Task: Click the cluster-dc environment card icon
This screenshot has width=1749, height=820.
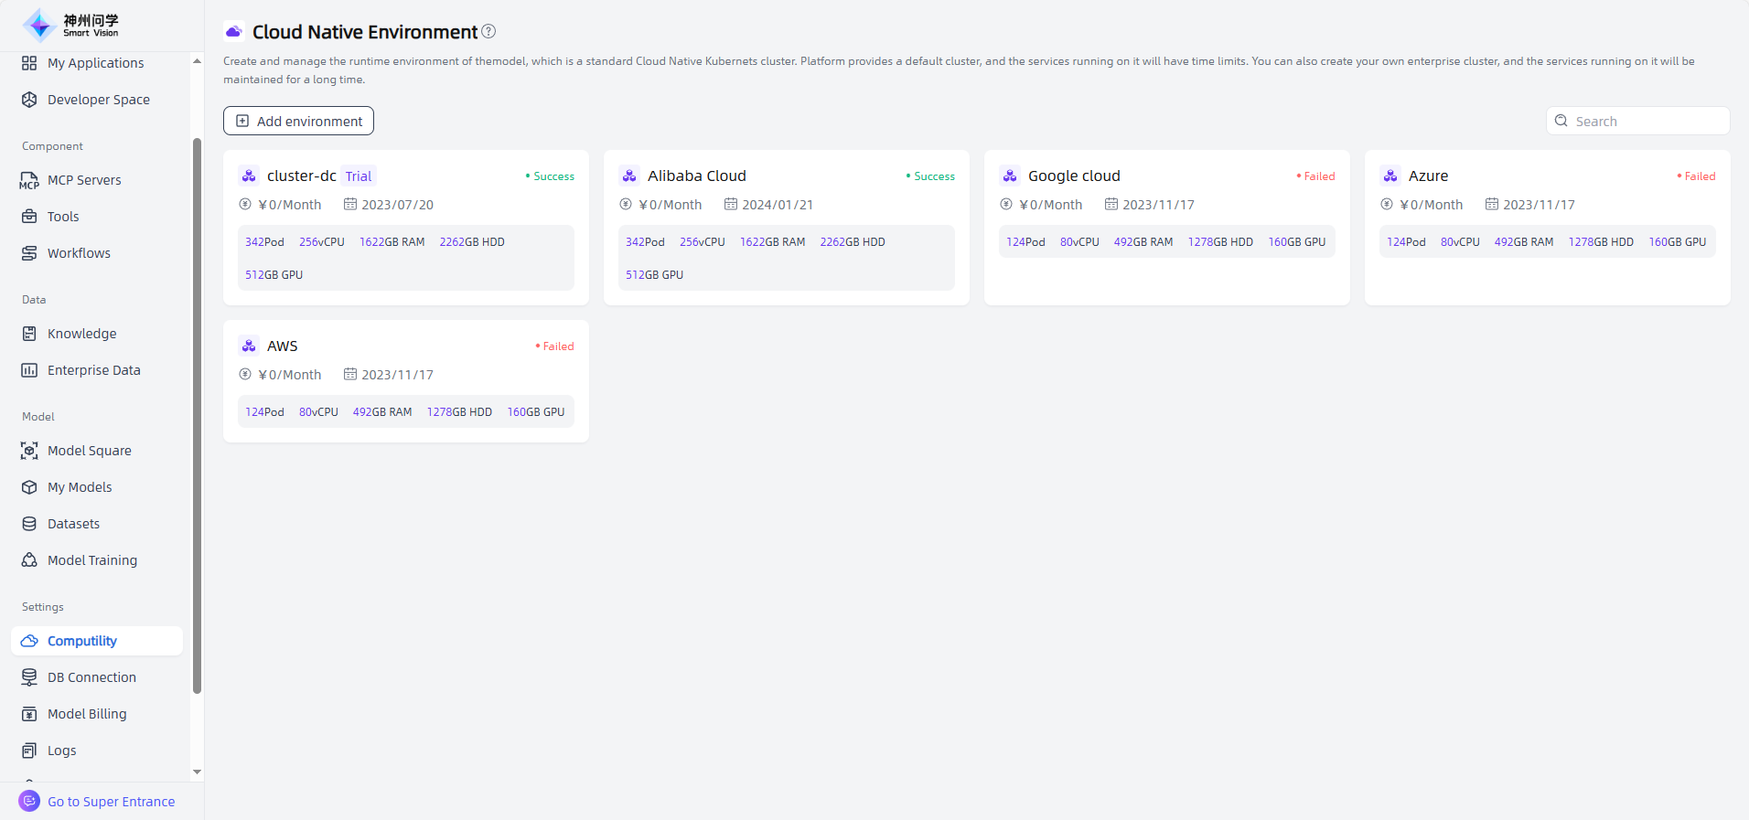Action: click(249, 176)
